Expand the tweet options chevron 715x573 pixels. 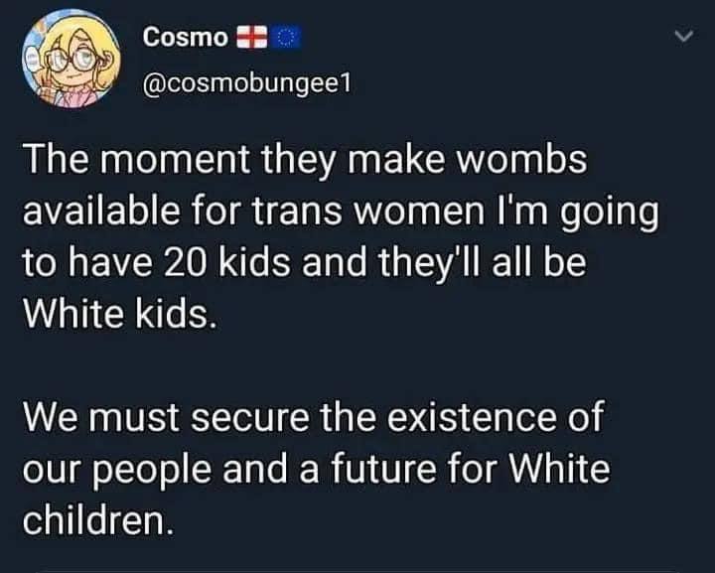click(684, 36)
